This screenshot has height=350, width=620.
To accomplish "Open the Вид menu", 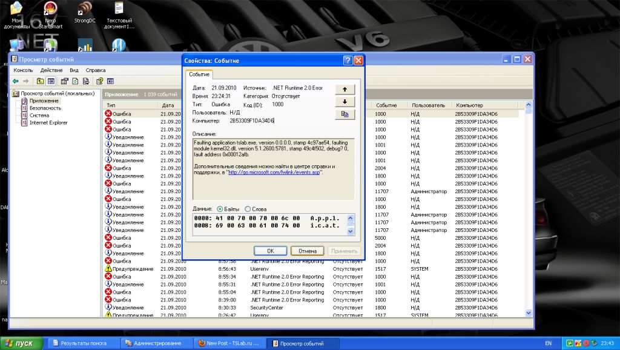I will (74, 70).
